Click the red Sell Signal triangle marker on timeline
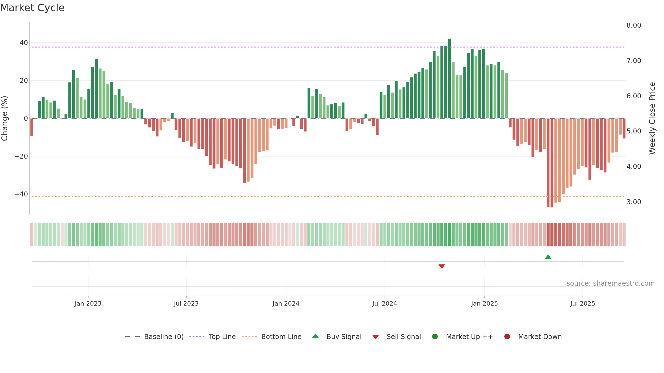664x373 pixels. (442, 266)
